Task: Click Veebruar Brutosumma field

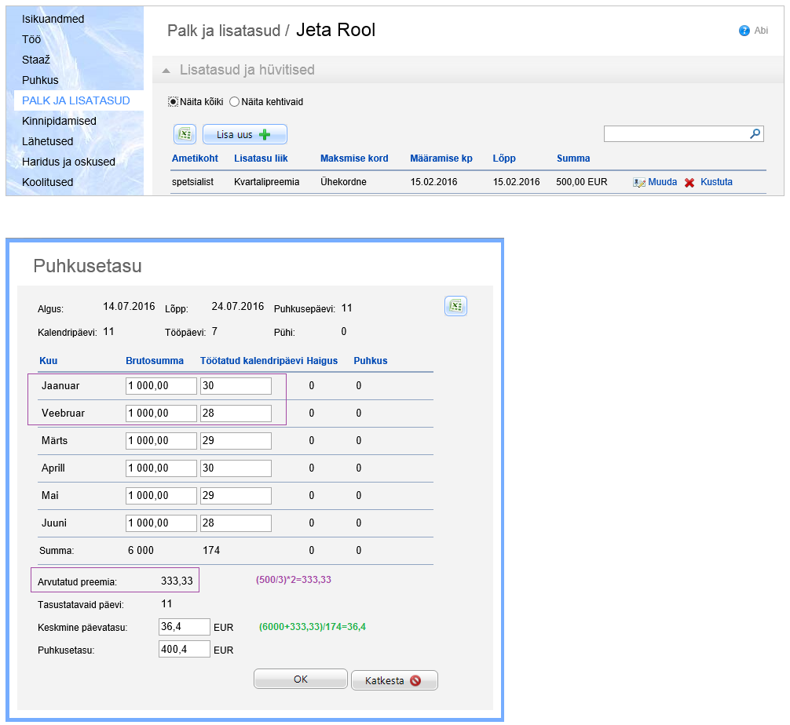Action: pos(161,414)
